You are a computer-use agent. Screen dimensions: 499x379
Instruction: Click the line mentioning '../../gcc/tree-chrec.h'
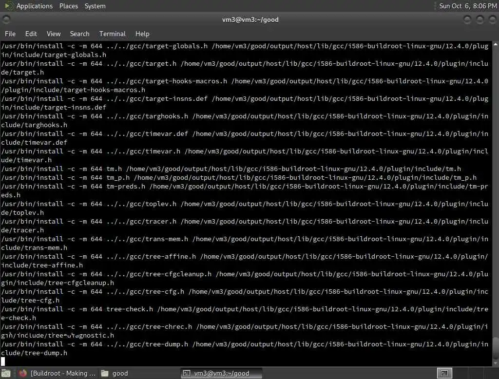(245, 326)
